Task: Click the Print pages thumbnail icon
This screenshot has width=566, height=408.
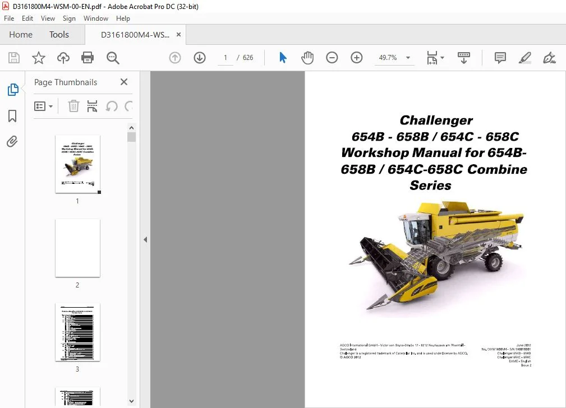Action: pyautogui.click(x=93, y=106)
